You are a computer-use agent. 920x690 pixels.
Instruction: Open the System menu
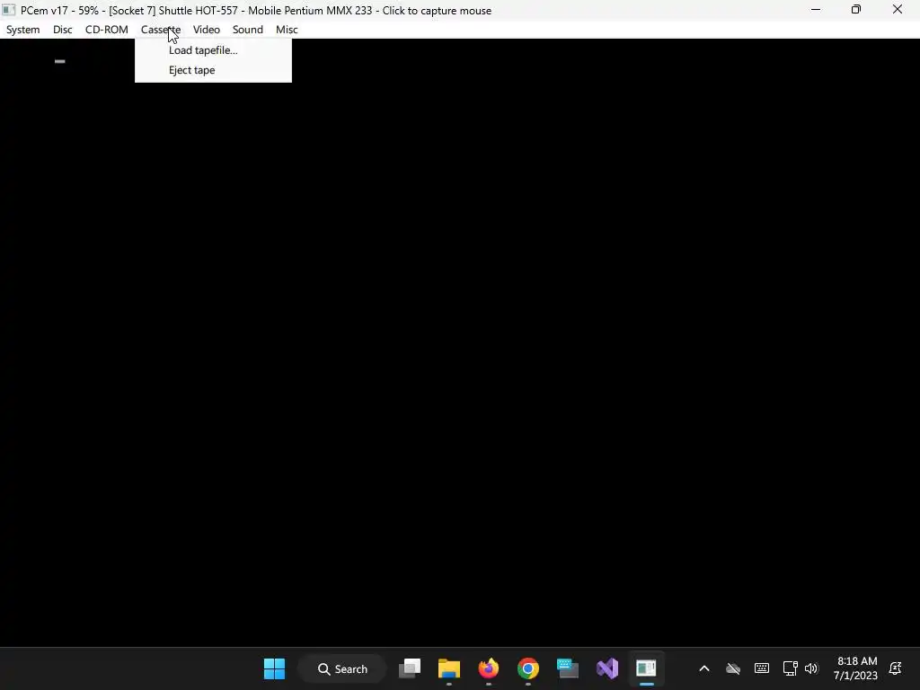pos(22,30)
